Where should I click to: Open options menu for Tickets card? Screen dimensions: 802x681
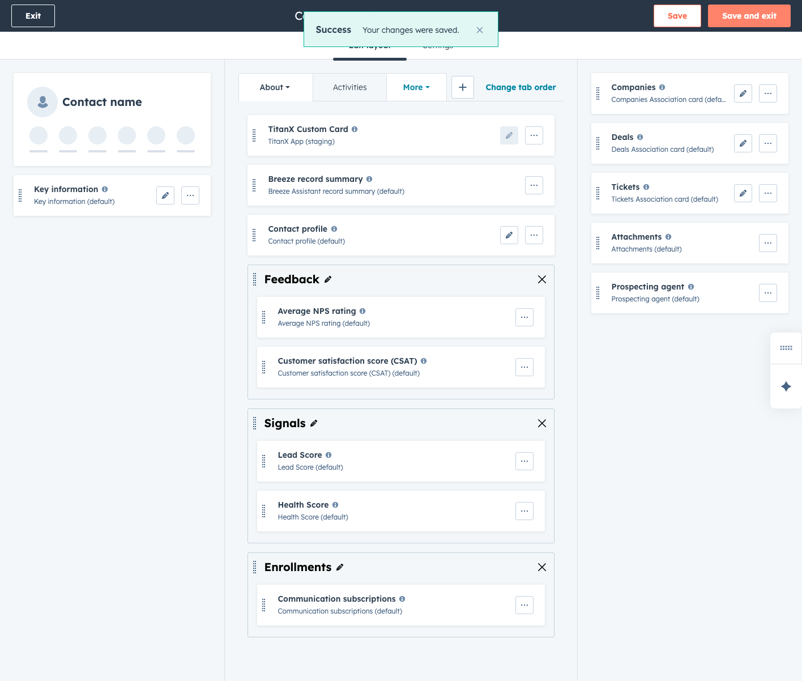[768, 193]
